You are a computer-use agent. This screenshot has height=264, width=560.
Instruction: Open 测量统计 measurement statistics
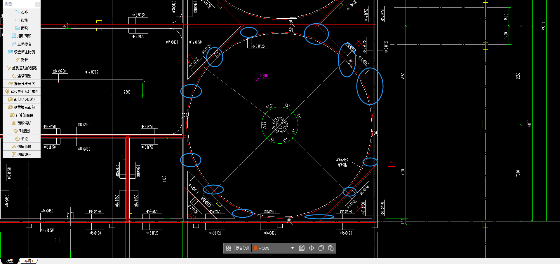[22, 154]
